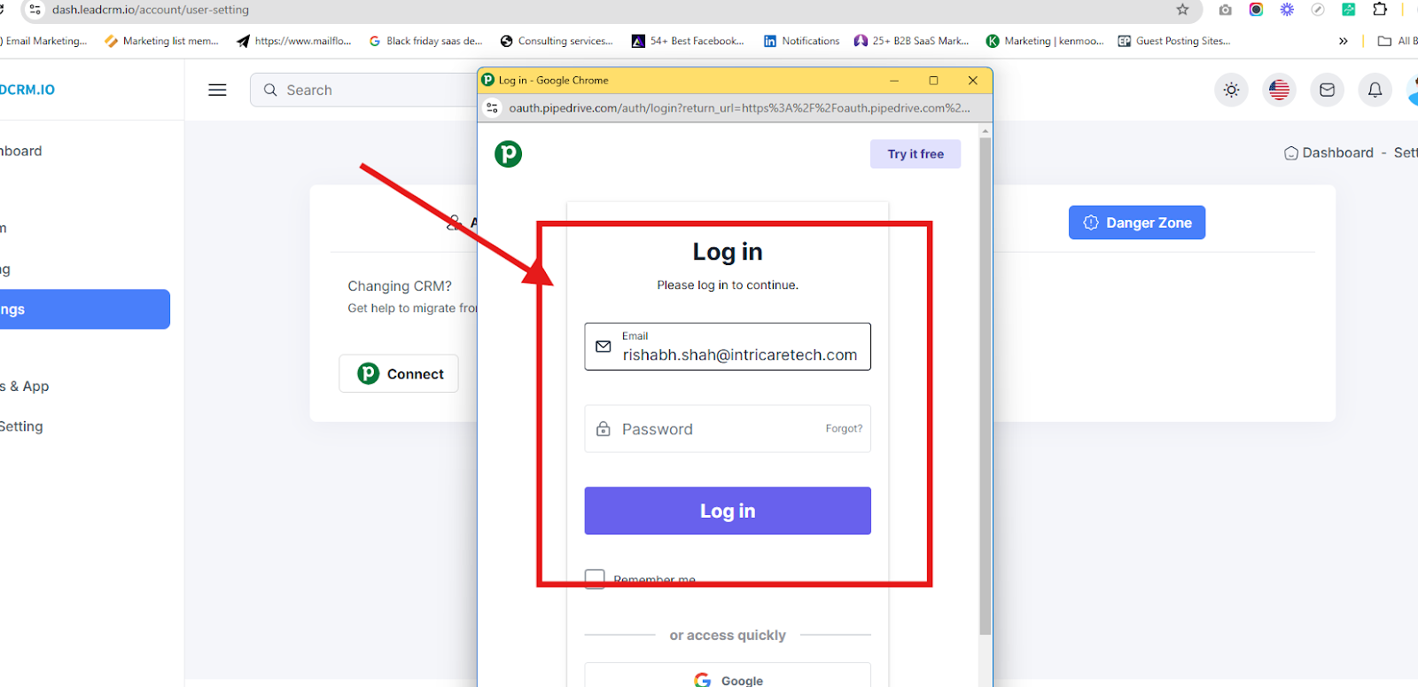
Task: Click the envelope icon in email field
Action: [x=604, y=347]
